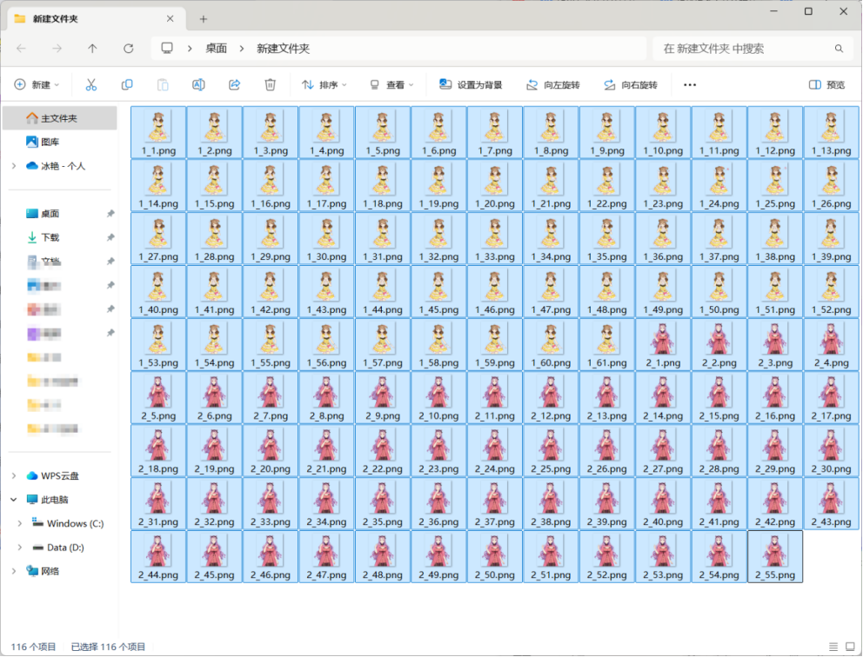Viewport: 863px width, 657px height.
Task: Click file name 2_18.png
Action: point(158,469)
